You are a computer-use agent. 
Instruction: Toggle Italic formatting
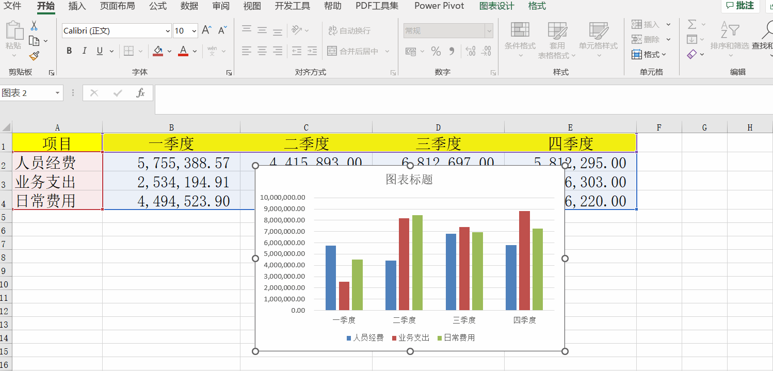click(x=85, y=51)
